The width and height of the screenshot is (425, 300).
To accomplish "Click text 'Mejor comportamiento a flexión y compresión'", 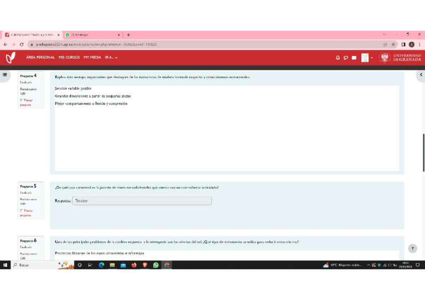I will tap(91, 104).
